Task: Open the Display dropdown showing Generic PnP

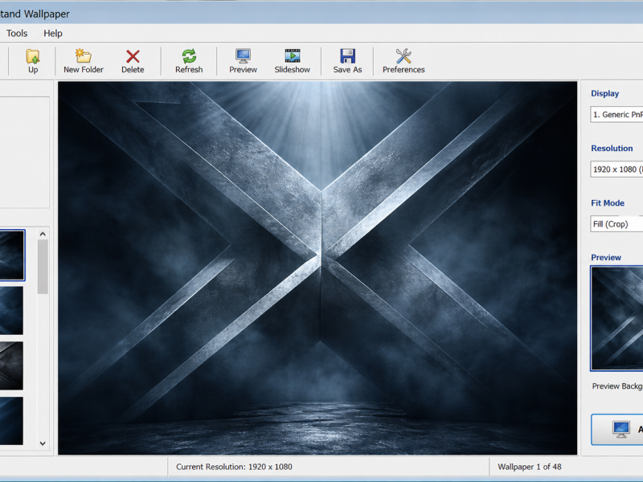Action: click(x=616, y=114)
